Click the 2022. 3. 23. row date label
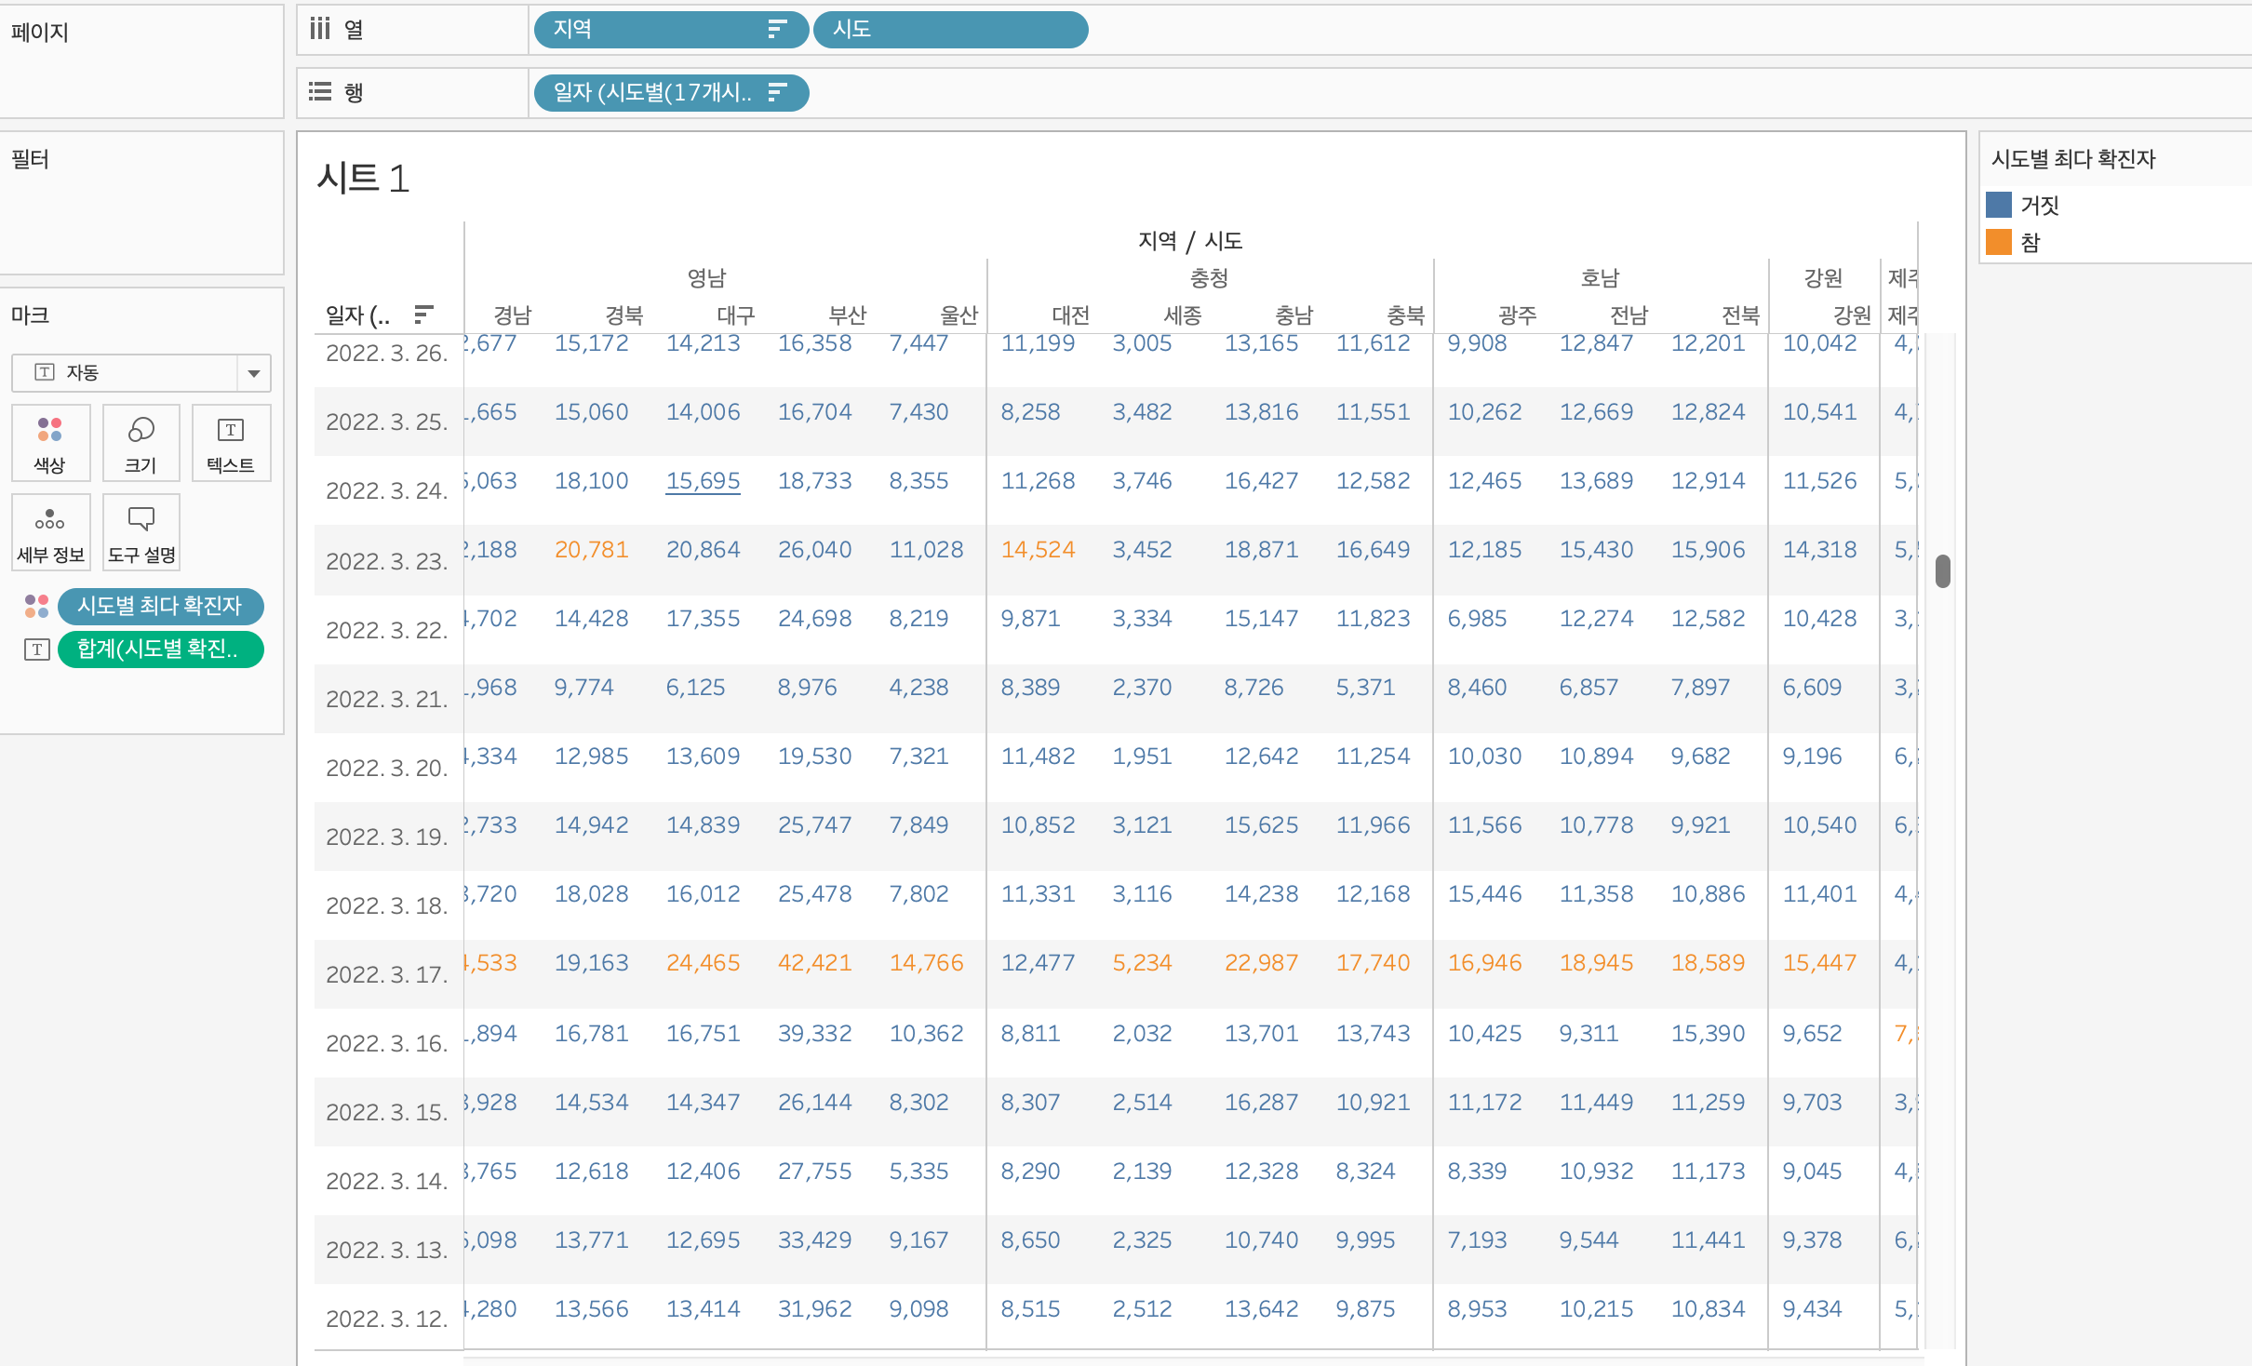Viewport: 2252px width, 1366px height. coord(386,561)
